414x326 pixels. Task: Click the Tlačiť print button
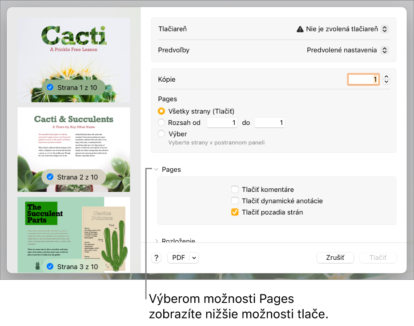378,258
